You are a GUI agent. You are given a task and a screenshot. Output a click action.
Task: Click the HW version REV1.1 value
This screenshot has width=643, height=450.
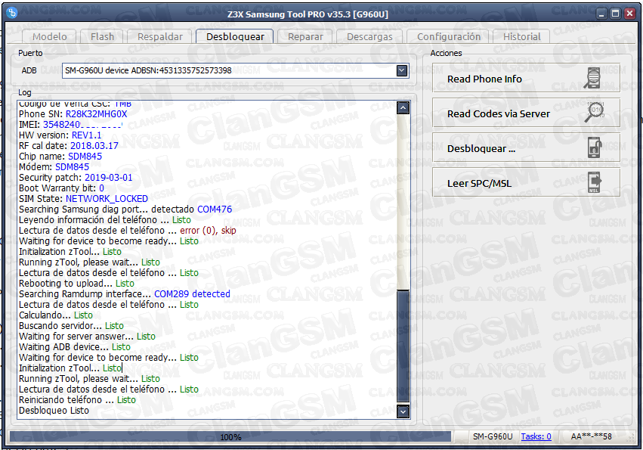[x=87, y=135]
